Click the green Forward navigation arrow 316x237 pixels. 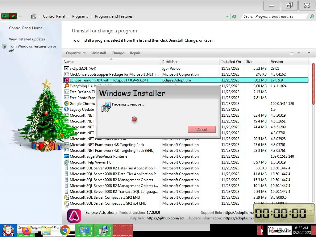click(x=13, y=16)
